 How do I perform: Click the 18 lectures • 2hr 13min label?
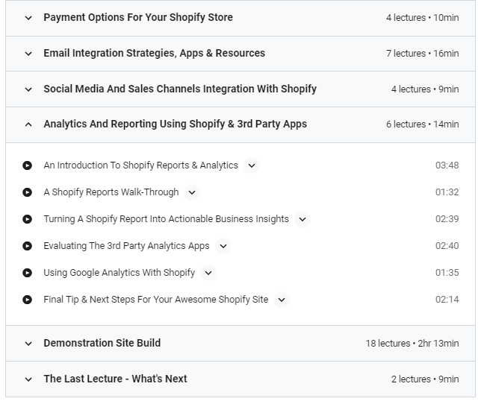(x=412, y=344)
